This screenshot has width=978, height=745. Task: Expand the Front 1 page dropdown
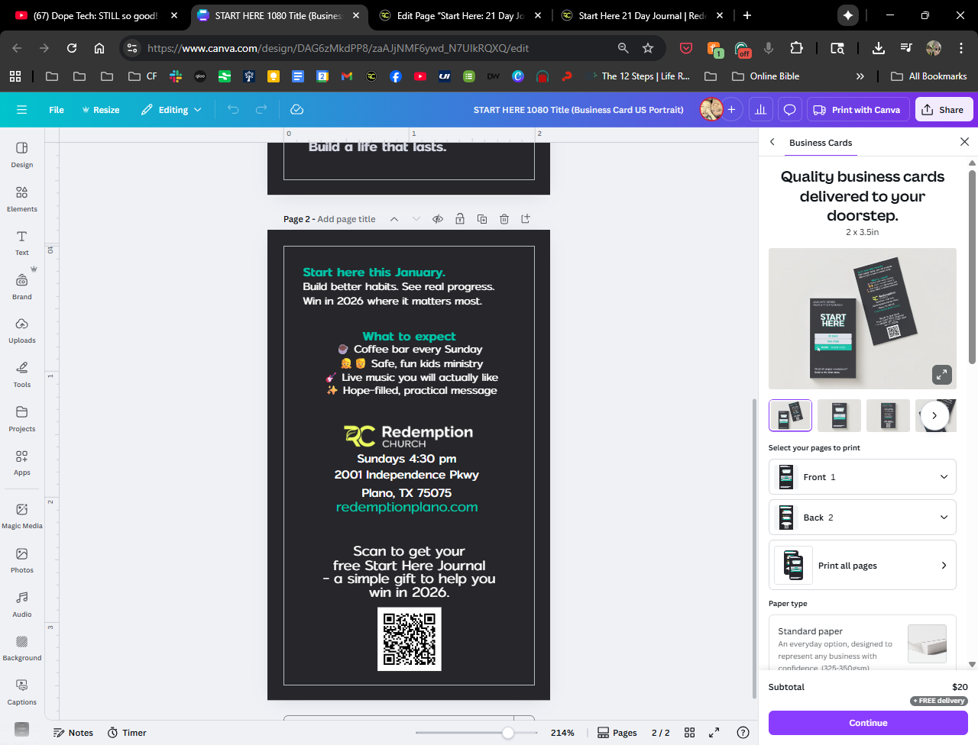click(862, 477)
